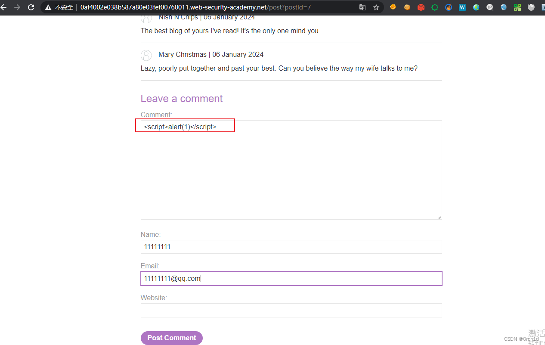Click the browser forward arrow
This screenshot has height=345, width=545.
tap(17, 7)
